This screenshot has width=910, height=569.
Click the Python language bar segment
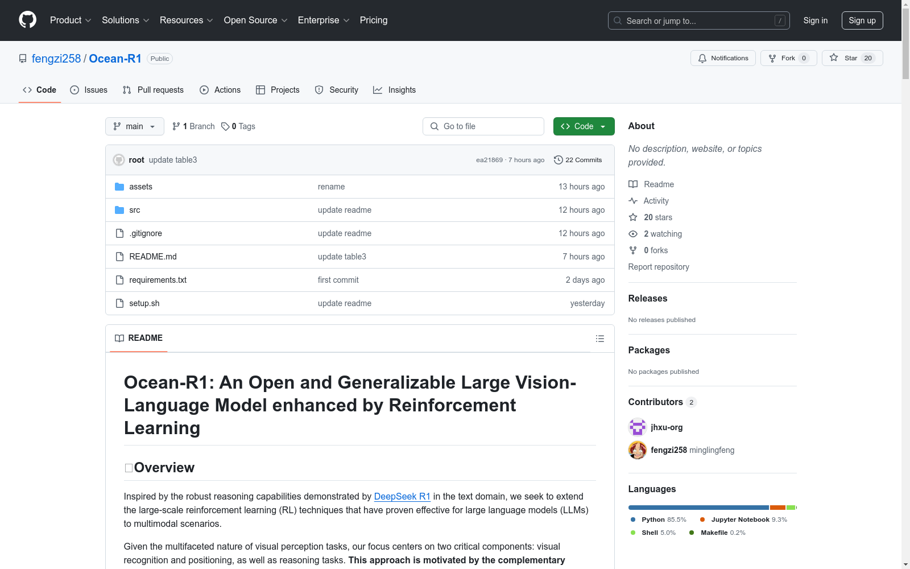698,508
